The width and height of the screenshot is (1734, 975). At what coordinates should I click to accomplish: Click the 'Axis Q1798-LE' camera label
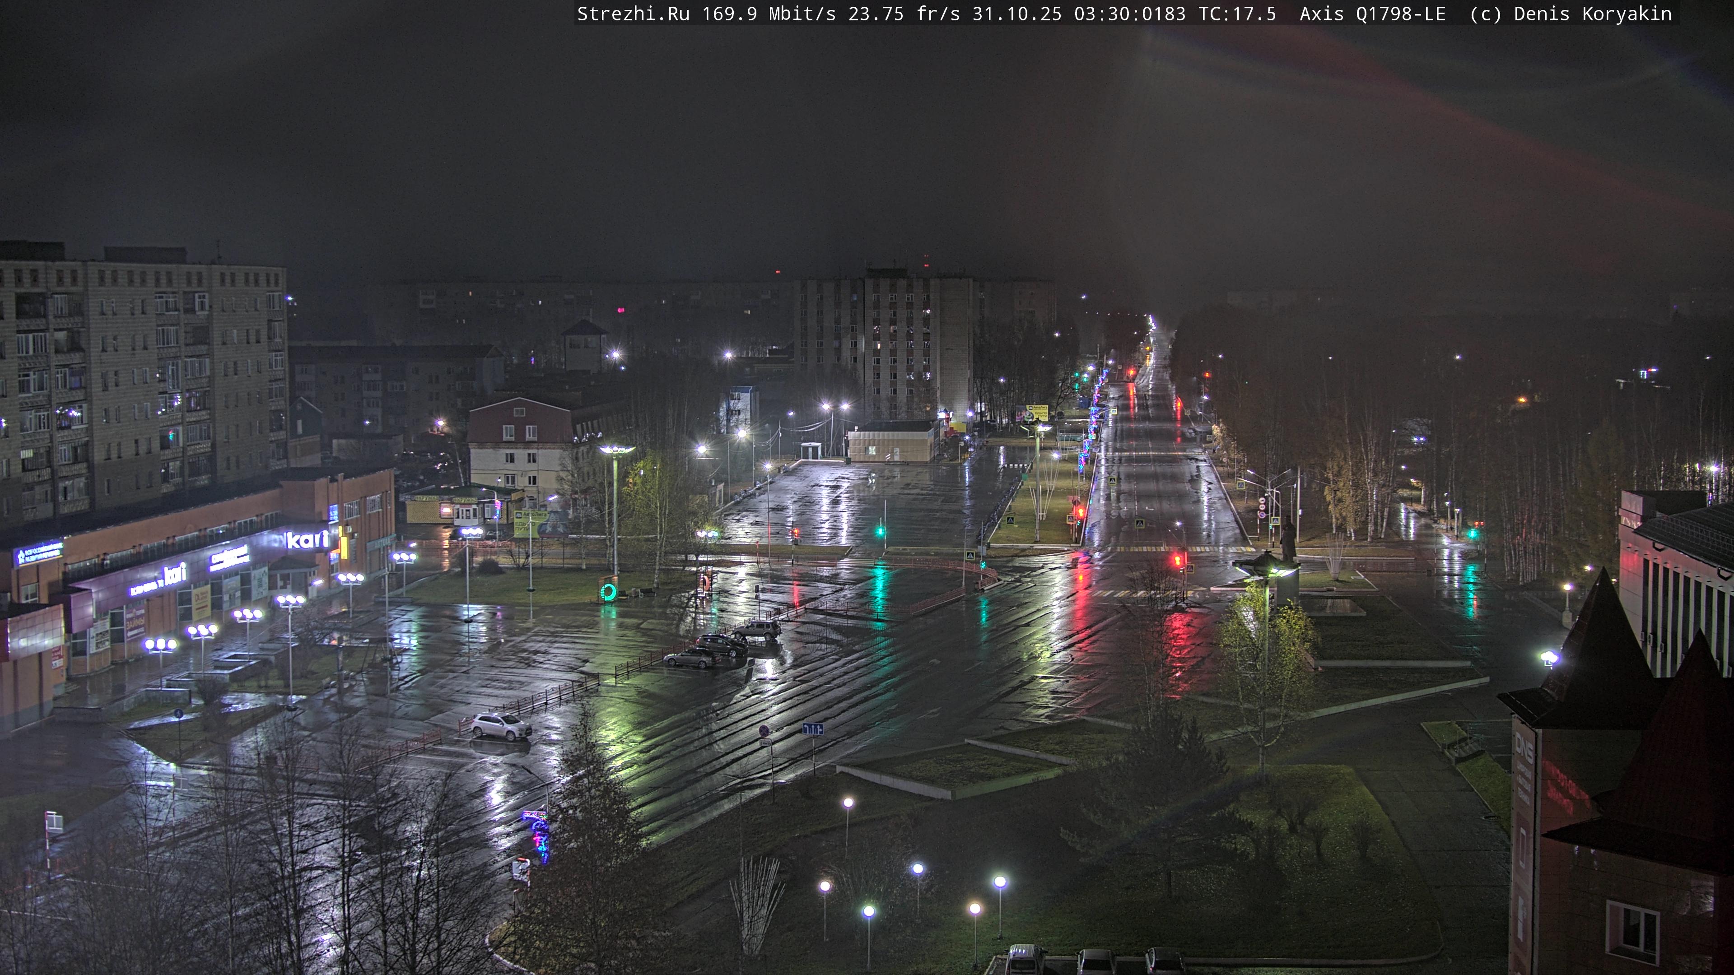click(1373, 14)
